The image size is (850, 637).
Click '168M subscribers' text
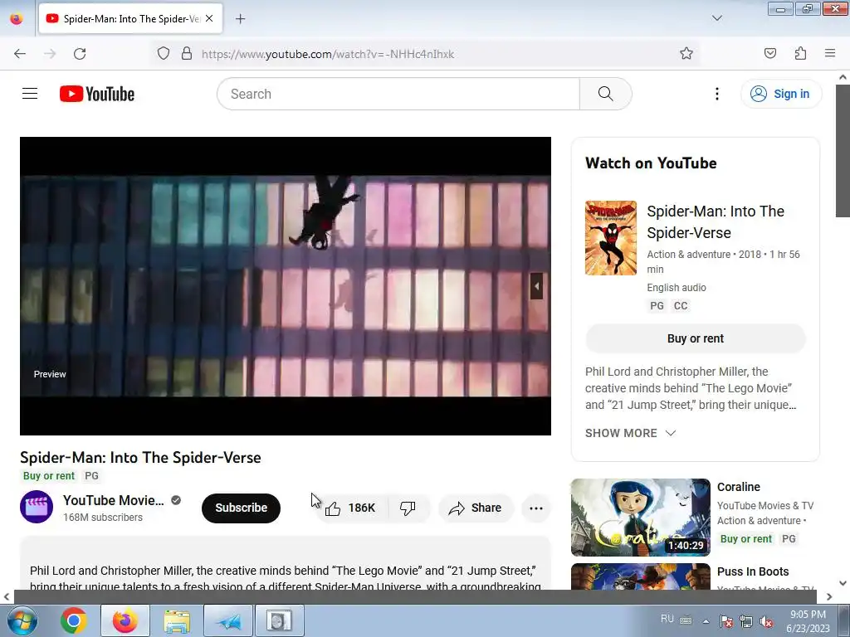click(x=102, y=518)
